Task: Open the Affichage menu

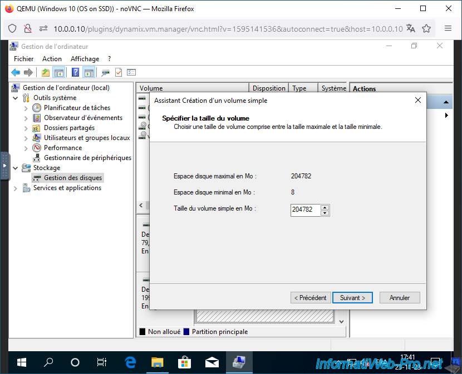Action: (x=85, y=59)
